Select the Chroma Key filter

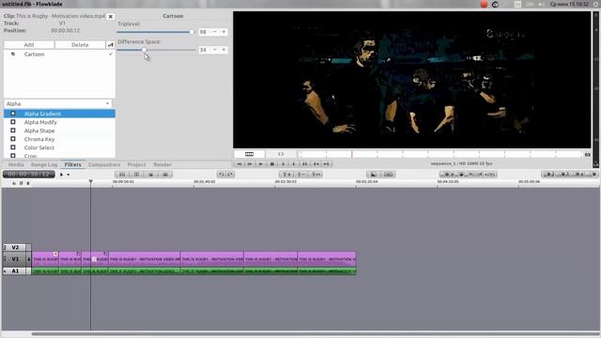click(59, 139)
